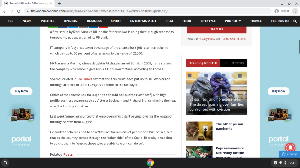Viewport: 300px width, 168px height.
Task: Open the BUSINESS menu item
Action: pyautogui.click(x=94, y=21)
